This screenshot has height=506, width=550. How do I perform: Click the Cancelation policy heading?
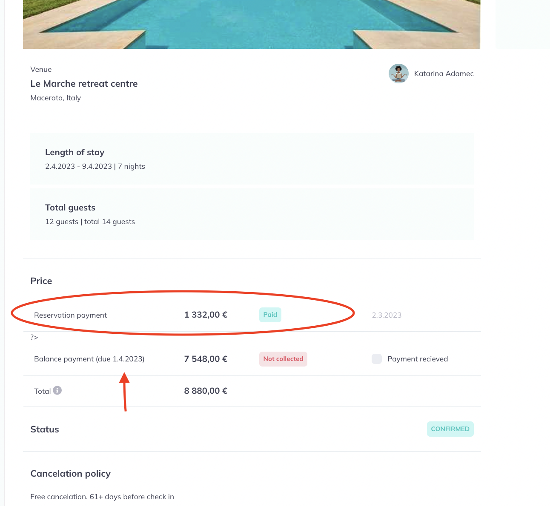(70, 474)
